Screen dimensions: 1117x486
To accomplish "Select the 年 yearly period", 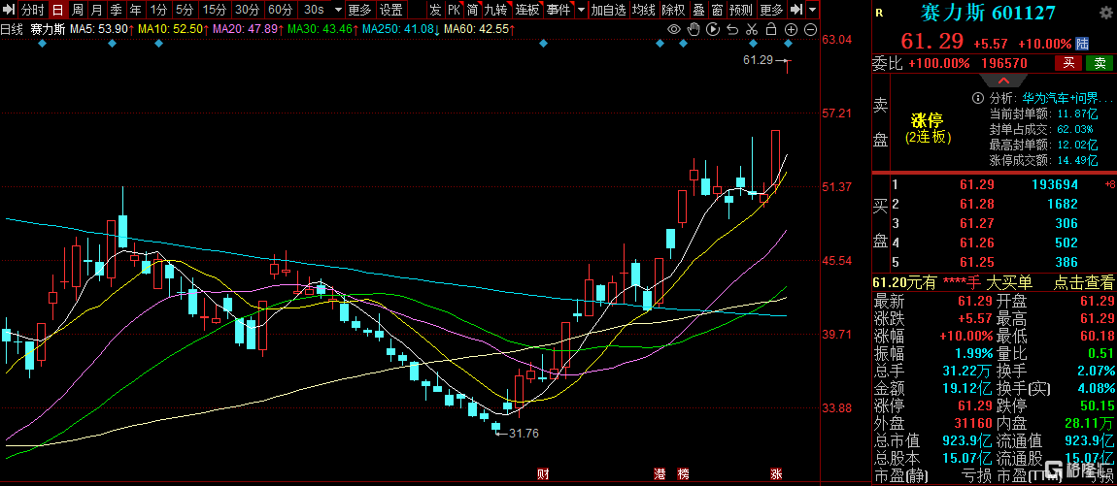I will click(x=135, y=10).
